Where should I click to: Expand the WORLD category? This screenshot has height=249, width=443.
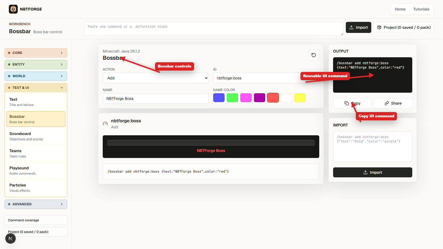[x=36, y=76]
